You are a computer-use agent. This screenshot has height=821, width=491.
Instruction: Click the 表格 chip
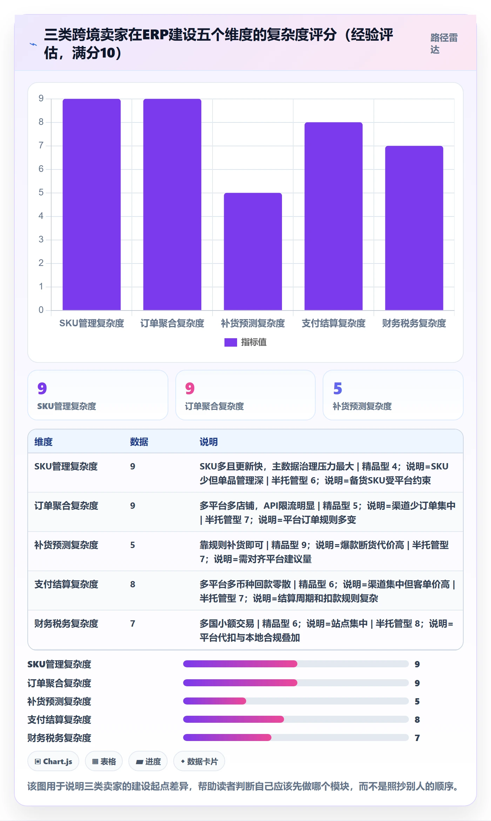(x=104, y=761)
